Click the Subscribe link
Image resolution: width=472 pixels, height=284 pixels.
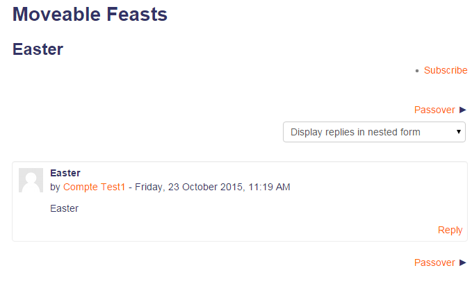pyautogui.click(x=446, y=70)
